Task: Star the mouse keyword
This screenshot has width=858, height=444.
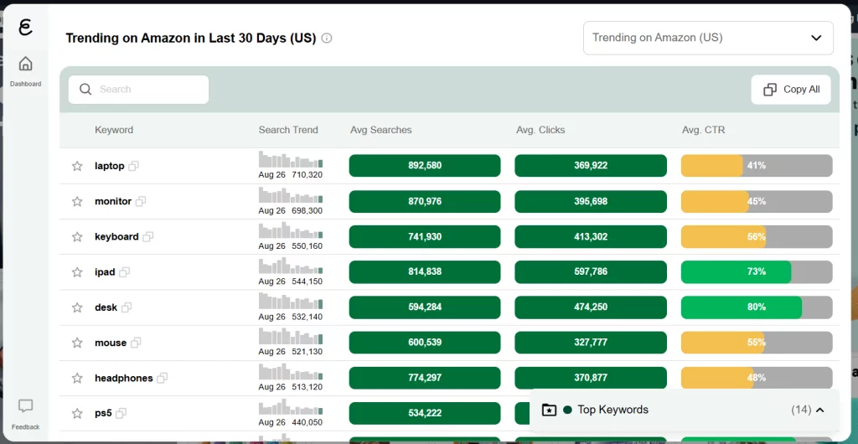Action: tap(77, 343)
